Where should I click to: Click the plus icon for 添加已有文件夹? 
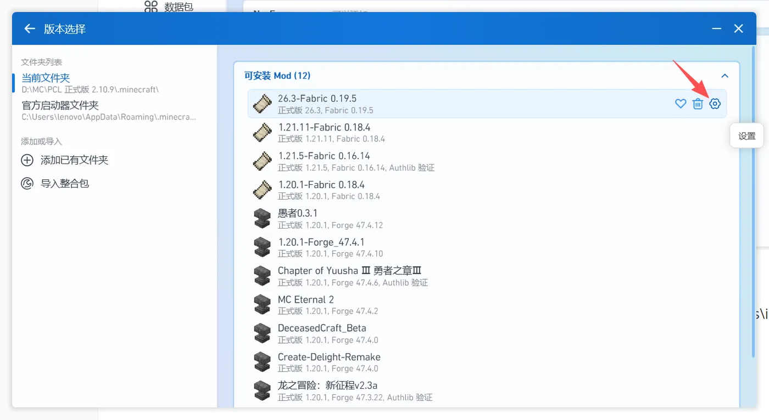(27, 160)
